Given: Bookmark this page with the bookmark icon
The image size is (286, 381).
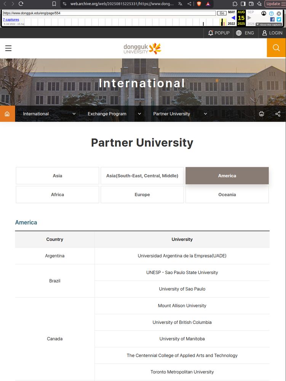Looking at the screenshot, I should tap(54, 4).
